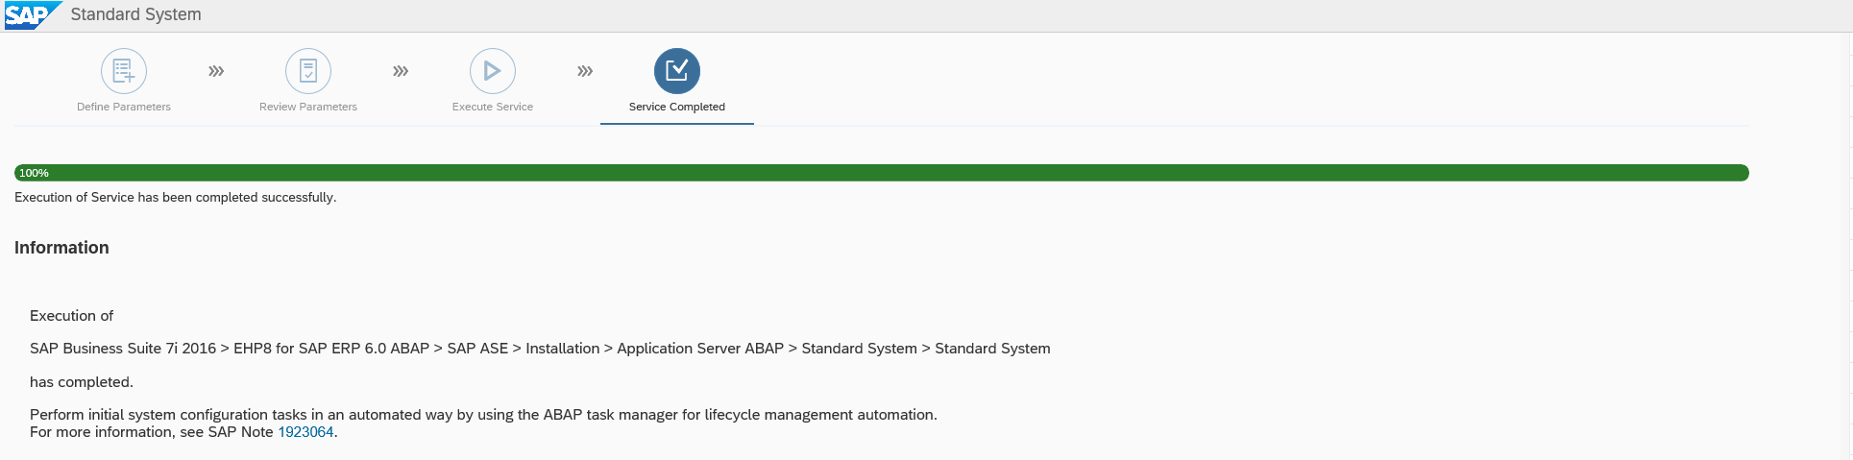Open the Define Parameters step icon

tap(124, 71)
